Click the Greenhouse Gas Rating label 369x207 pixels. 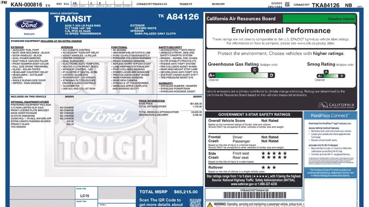(233, 64)
